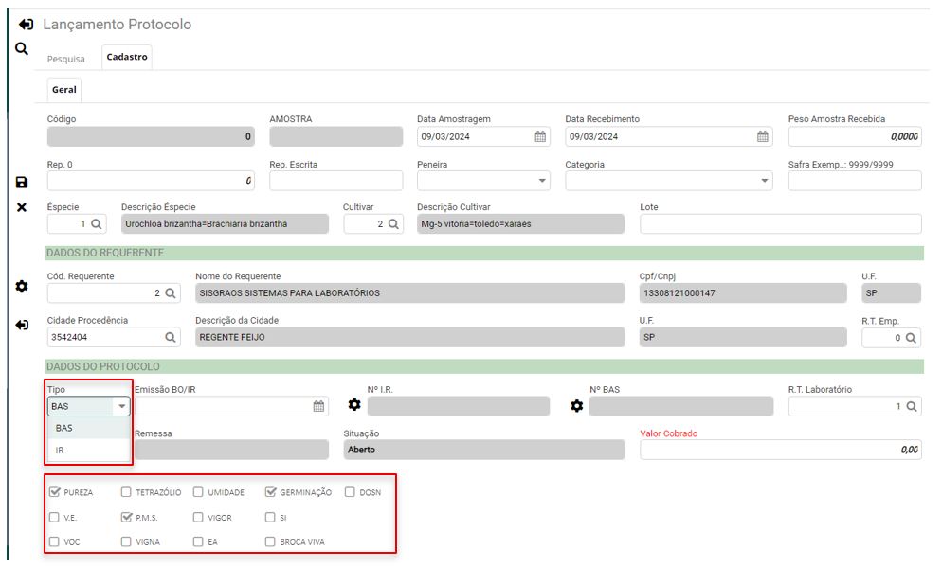Search species using Éspecie lookup magnifier
942x566 pixels.
pos(97,224)
